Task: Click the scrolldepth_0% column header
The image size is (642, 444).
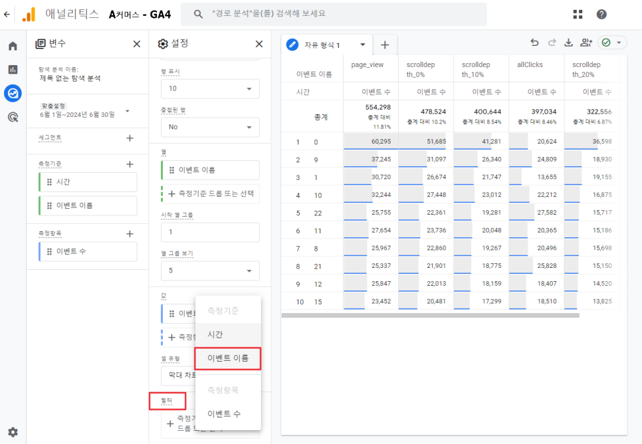Action: point(421,70)
